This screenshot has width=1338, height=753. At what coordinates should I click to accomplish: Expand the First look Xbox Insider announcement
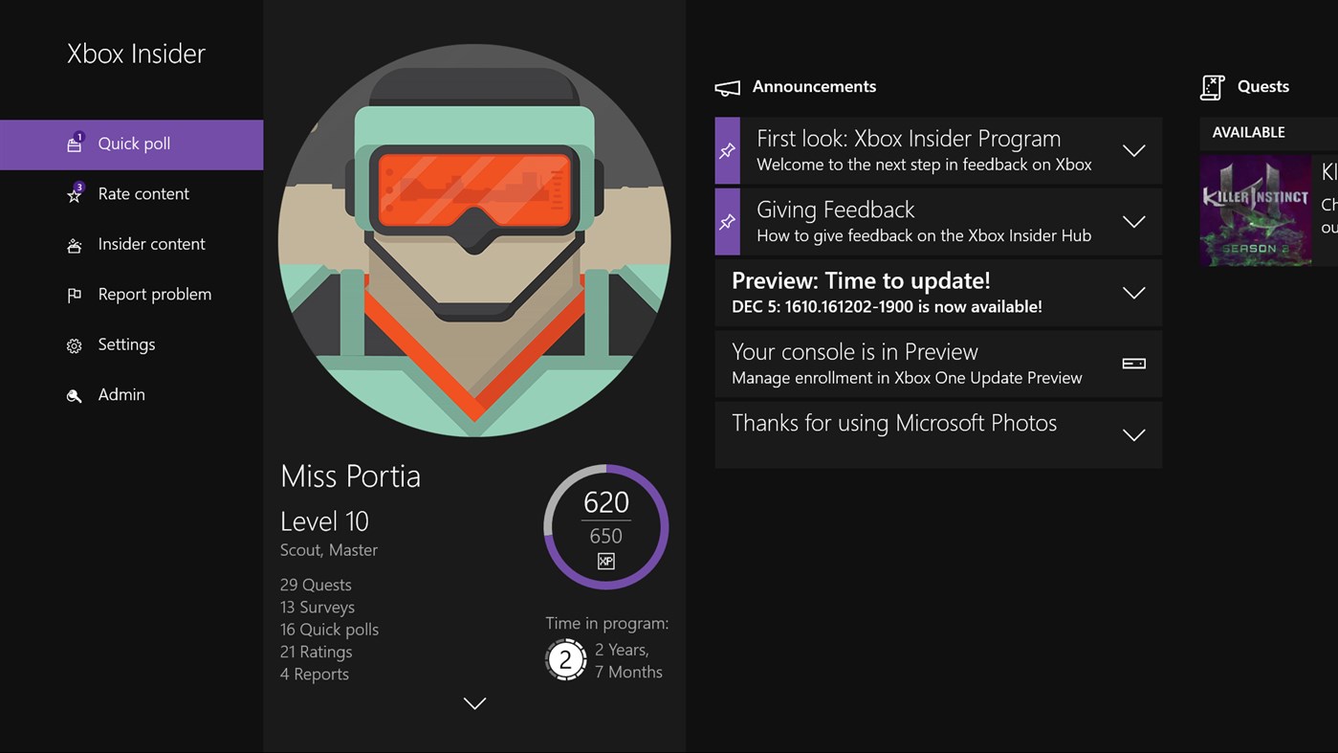[x=1133, y=150]
